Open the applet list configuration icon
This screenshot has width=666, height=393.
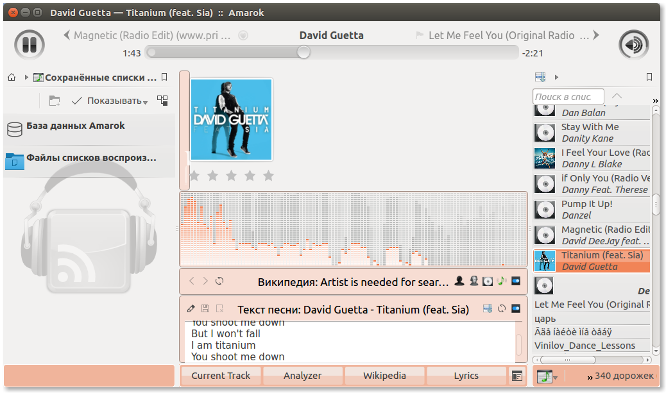(x=517, y=376)
